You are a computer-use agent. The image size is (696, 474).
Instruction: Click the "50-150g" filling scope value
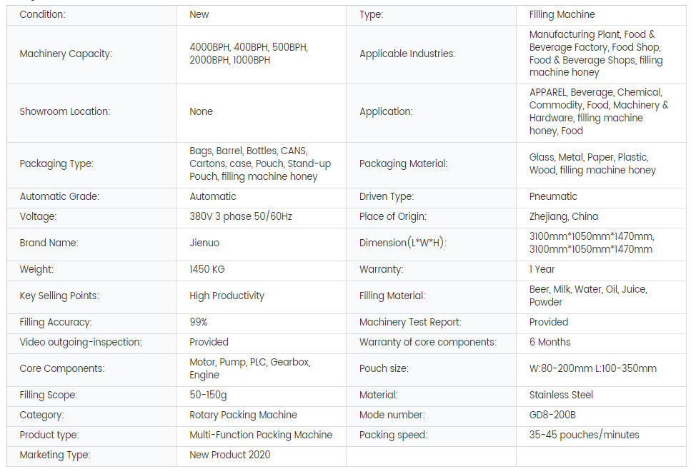pos(208,395)
